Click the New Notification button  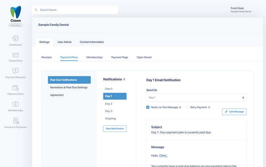point(115,128)
